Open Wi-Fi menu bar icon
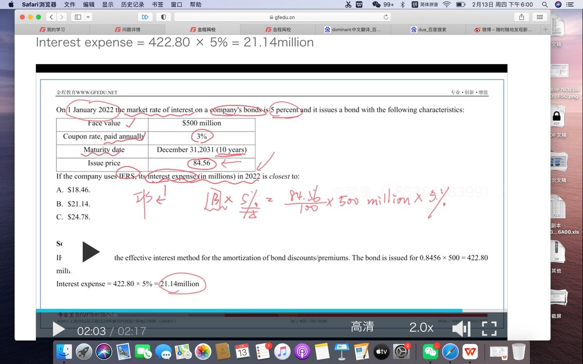583x364 pixels. [x=447, y=4]
